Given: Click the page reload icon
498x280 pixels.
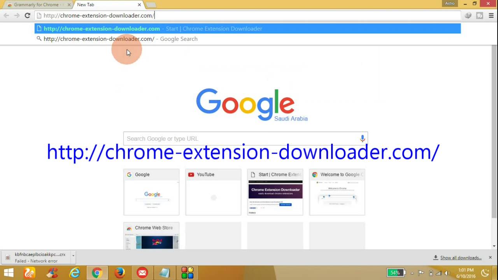Looking at the screenshot, I should 27,16.
